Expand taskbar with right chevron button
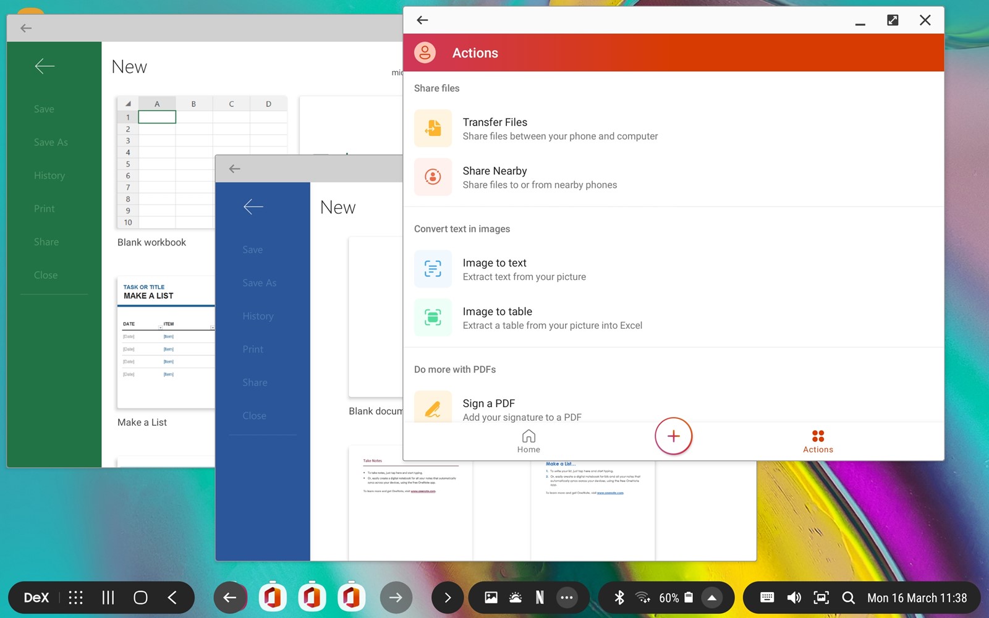Image resolution: width=989 pixels, height=618 pixels. 448,598
